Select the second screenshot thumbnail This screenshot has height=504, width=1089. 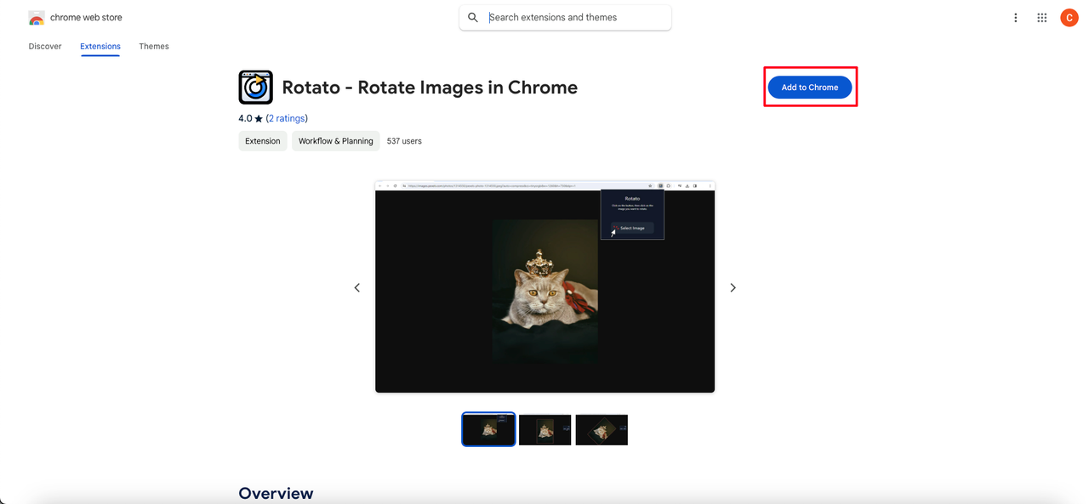tap(544, 430)
